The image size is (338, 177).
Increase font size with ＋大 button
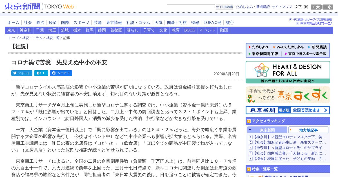(x=316, y=7)
